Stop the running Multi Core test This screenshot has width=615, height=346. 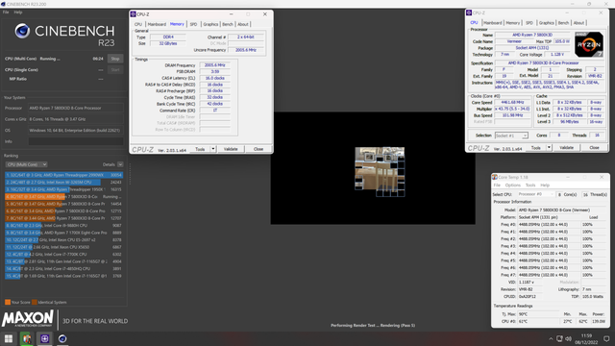click(115, 59)
